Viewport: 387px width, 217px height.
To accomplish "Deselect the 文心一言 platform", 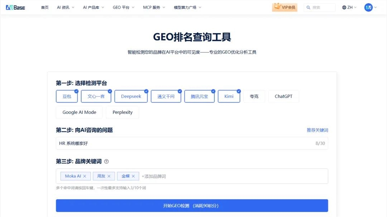I will 96,96.
